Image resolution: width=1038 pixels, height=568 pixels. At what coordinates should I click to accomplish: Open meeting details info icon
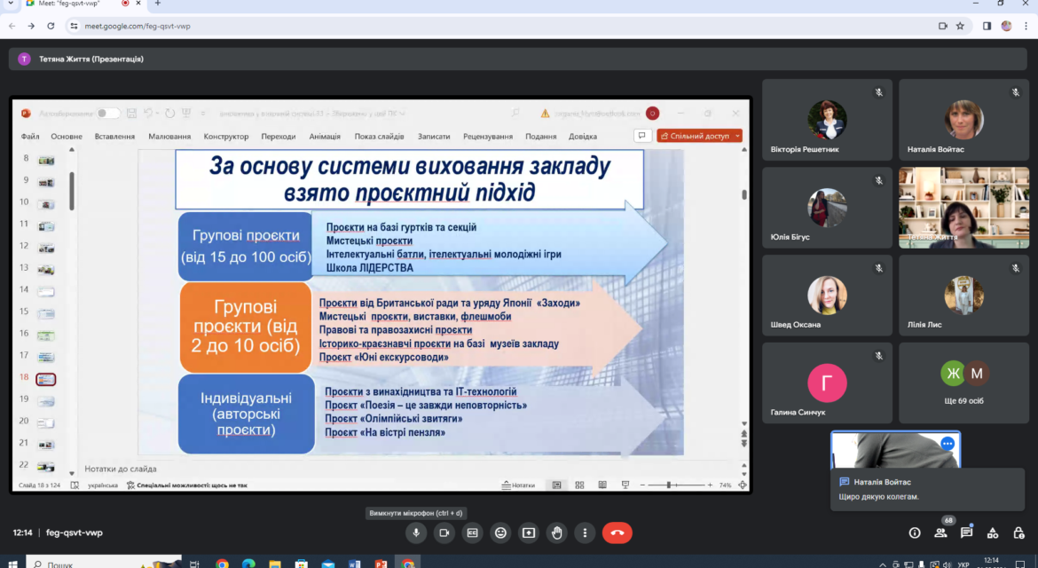(x=914, y=532)
